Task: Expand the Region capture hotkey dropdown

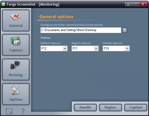Action: pyautogui.click(x=96, y=48)
